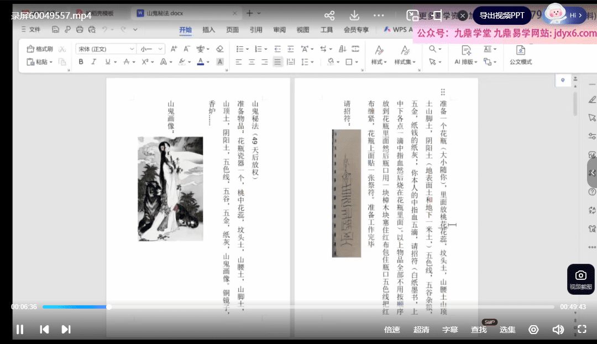Expand the 选集 episode list
Viewport: 597px width, 344px height.
[507, 330]
